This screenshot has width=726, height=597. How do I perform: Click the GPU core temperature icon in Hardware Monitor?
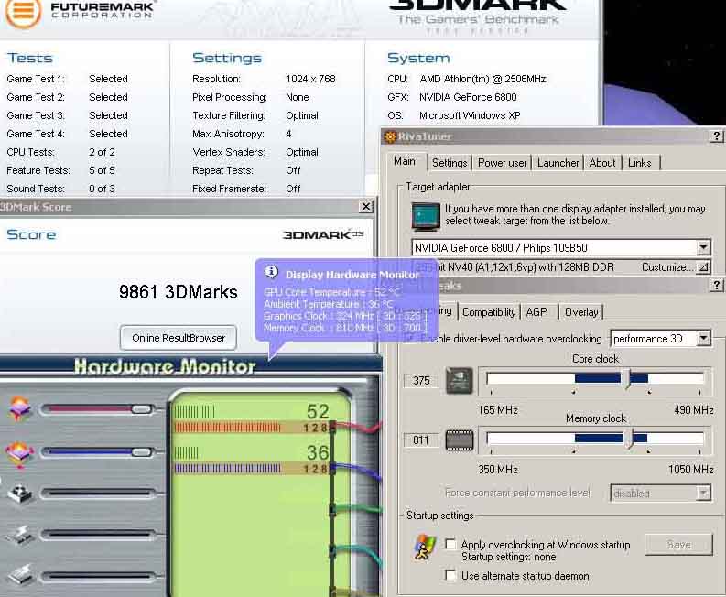19,408
